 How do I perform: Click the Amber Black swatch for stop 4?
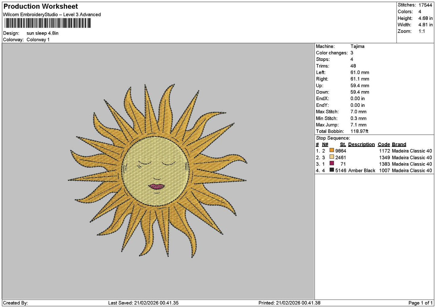pos(332,170)
